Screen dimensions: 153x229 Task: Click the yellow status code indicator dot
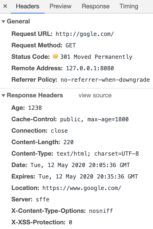point(55,56)
